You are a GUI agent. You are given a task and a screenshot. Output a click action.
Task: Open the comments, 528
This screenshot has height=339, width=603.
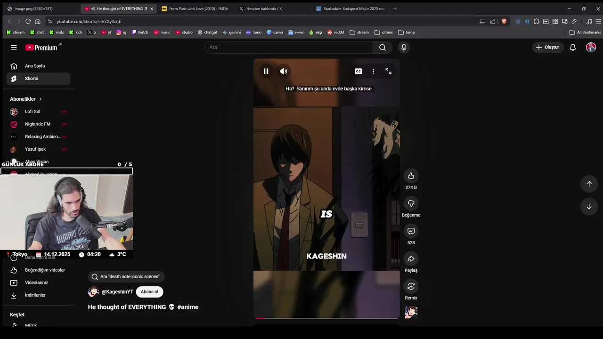[411, 231]
